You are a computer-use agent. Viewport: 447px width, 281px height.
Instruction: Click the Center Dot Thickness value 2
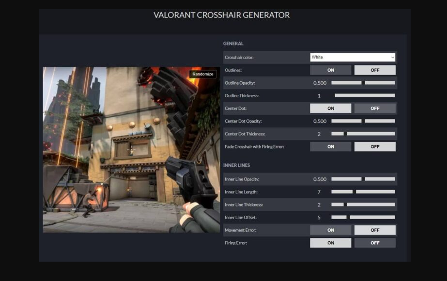coord(319,134)
